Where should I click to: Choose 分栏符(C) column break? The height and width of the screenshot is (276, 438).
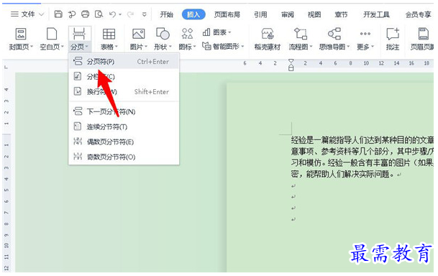124,76
